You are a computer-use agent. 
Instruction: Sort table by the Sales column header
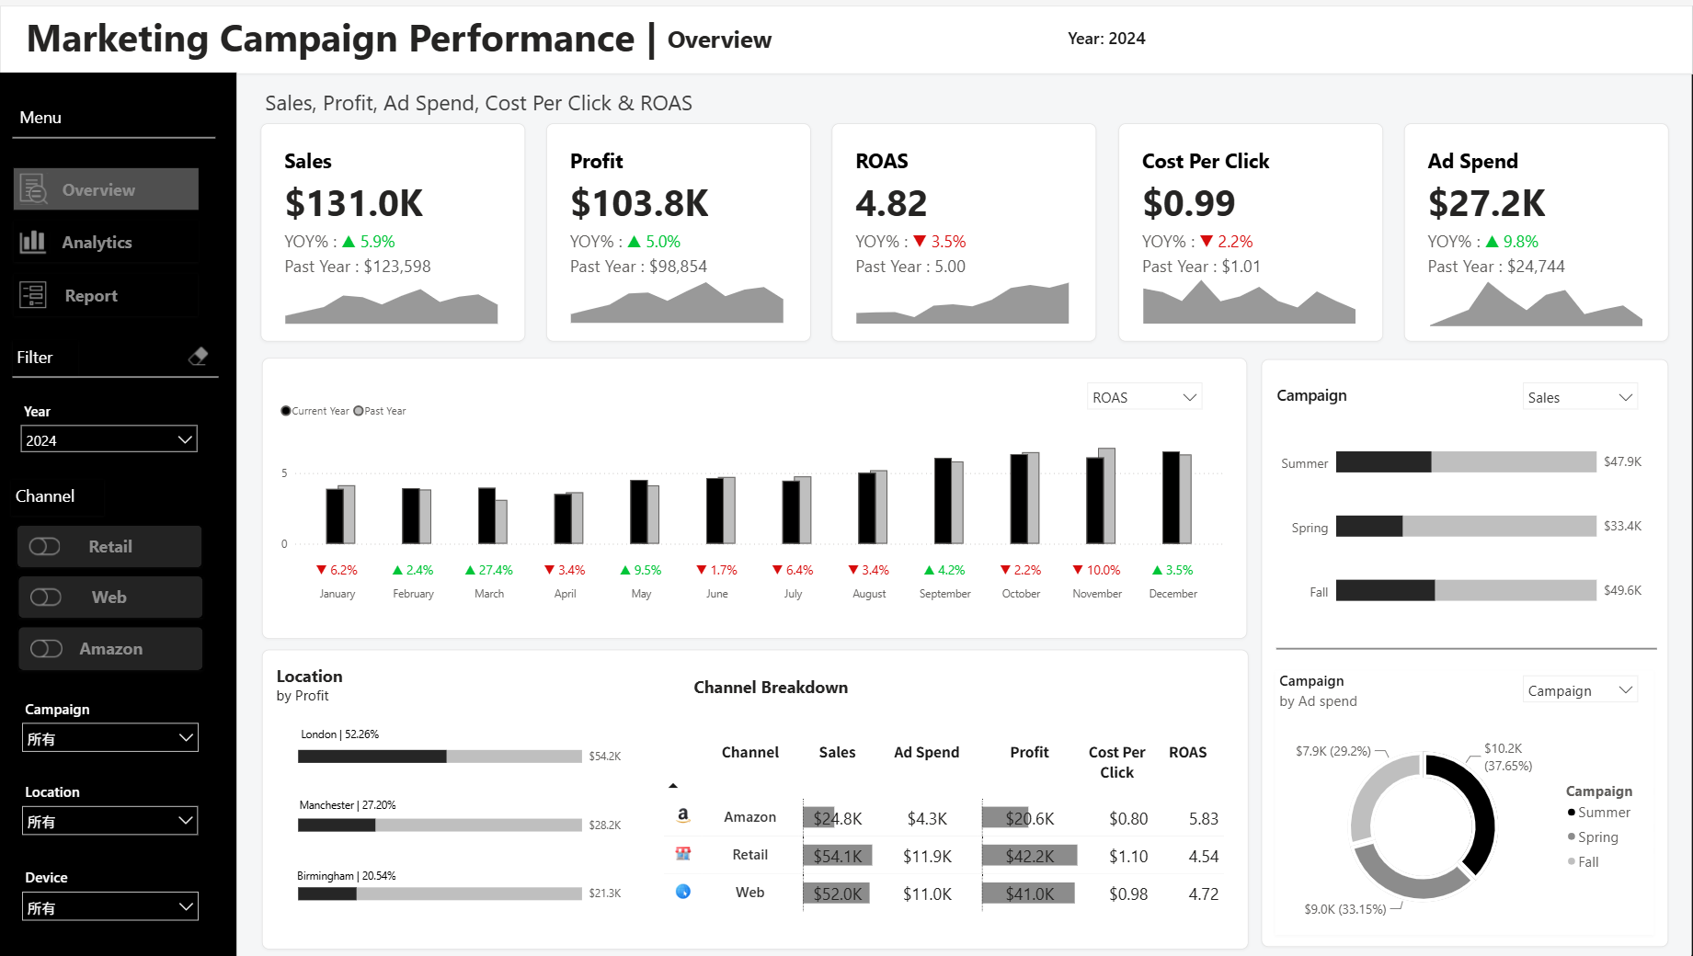pos(837,752)
